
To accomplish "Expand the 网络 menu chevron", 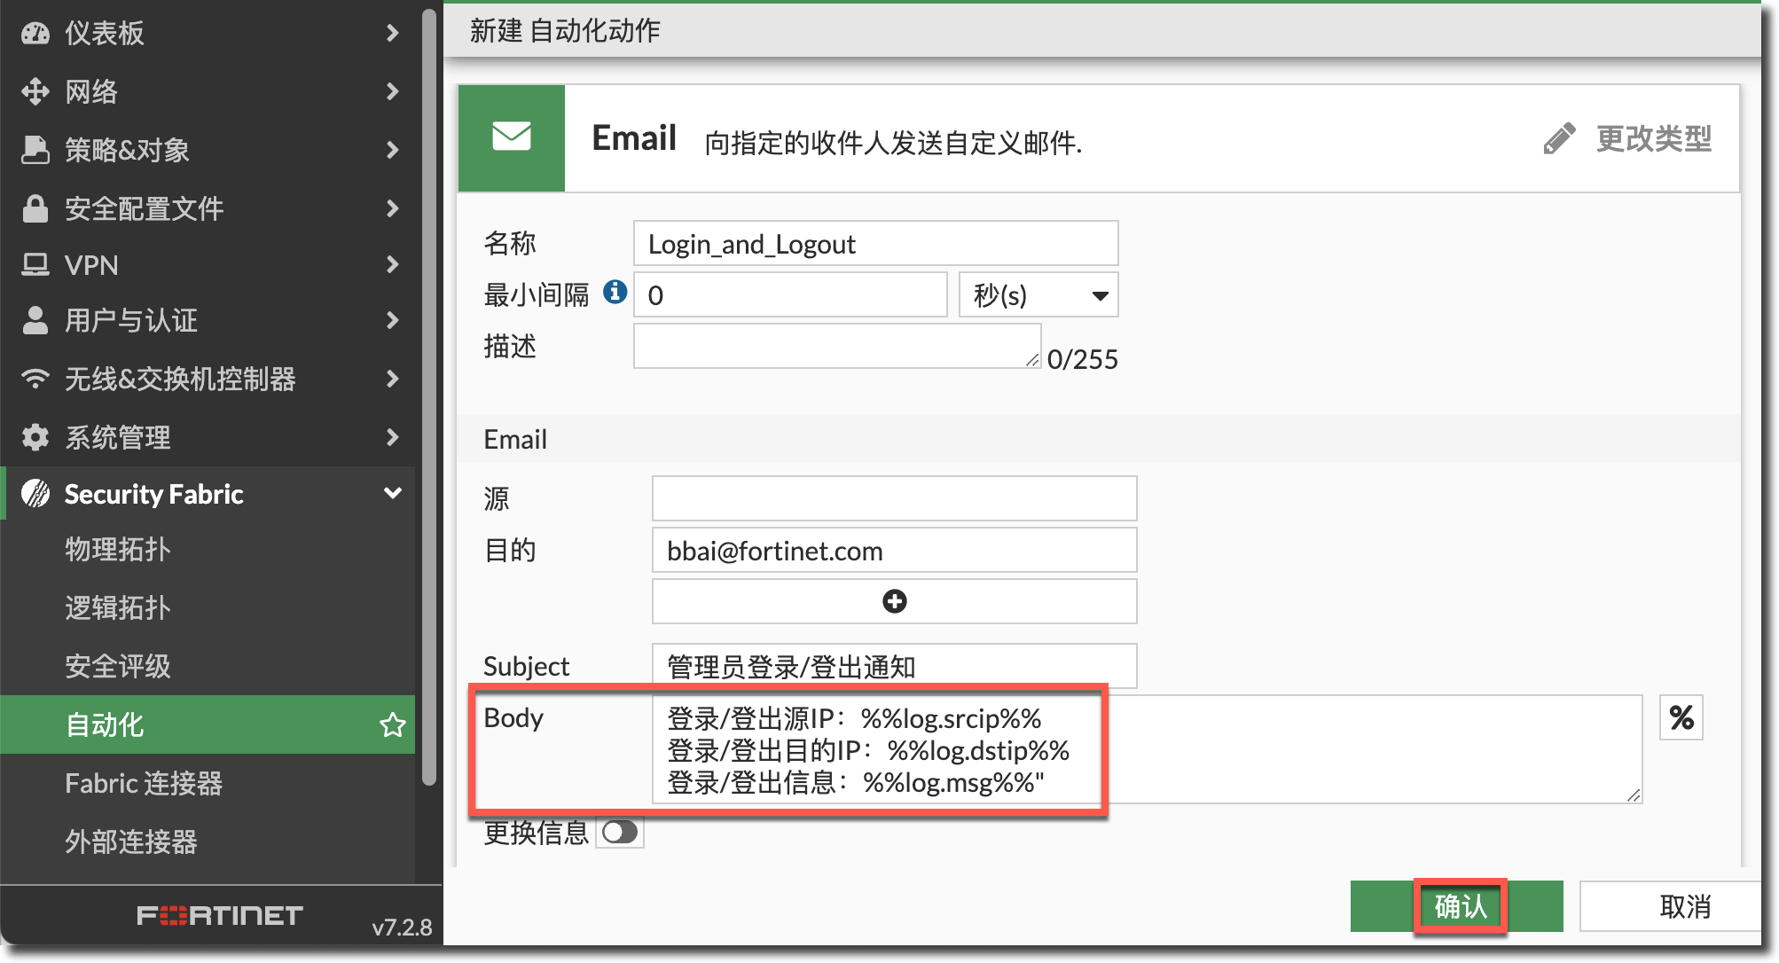I will pos(392,91).
